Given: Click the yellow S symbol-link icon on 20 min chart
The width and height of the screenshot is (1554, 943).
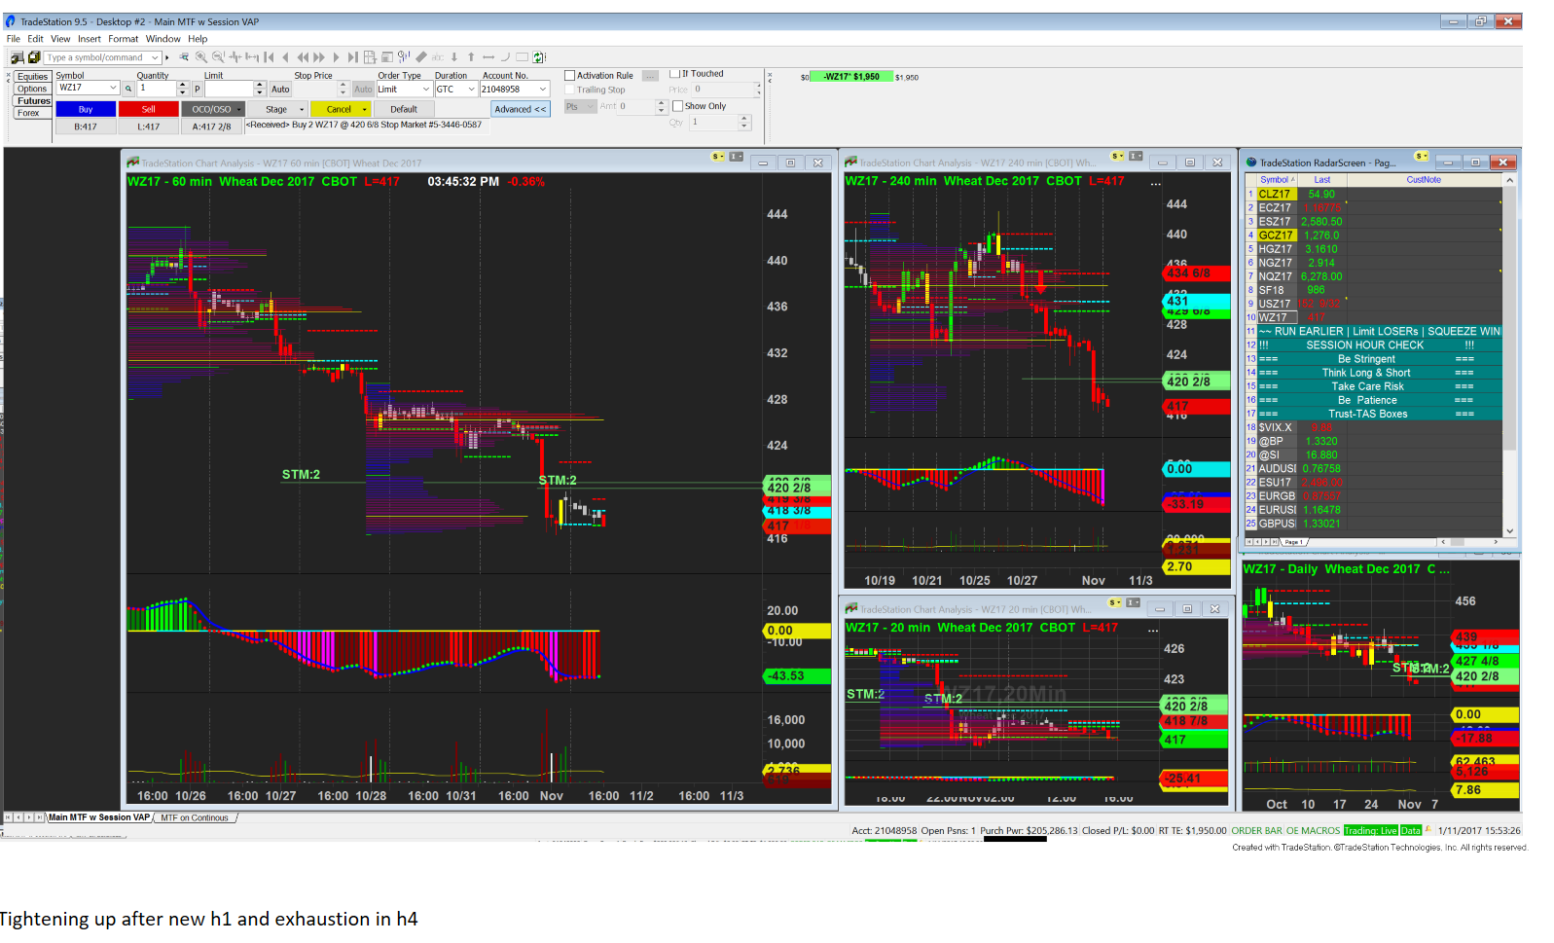Looking at the screenshot, I should [1116, 602].
